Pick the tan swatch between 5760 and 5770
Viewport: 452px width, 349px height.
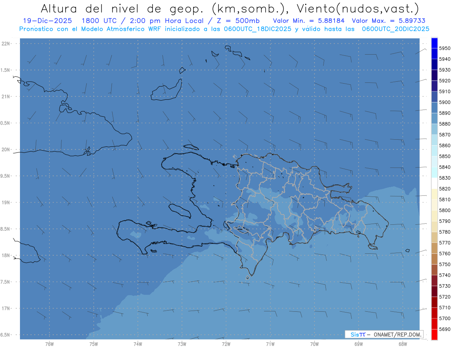click(x=434, y=248)
